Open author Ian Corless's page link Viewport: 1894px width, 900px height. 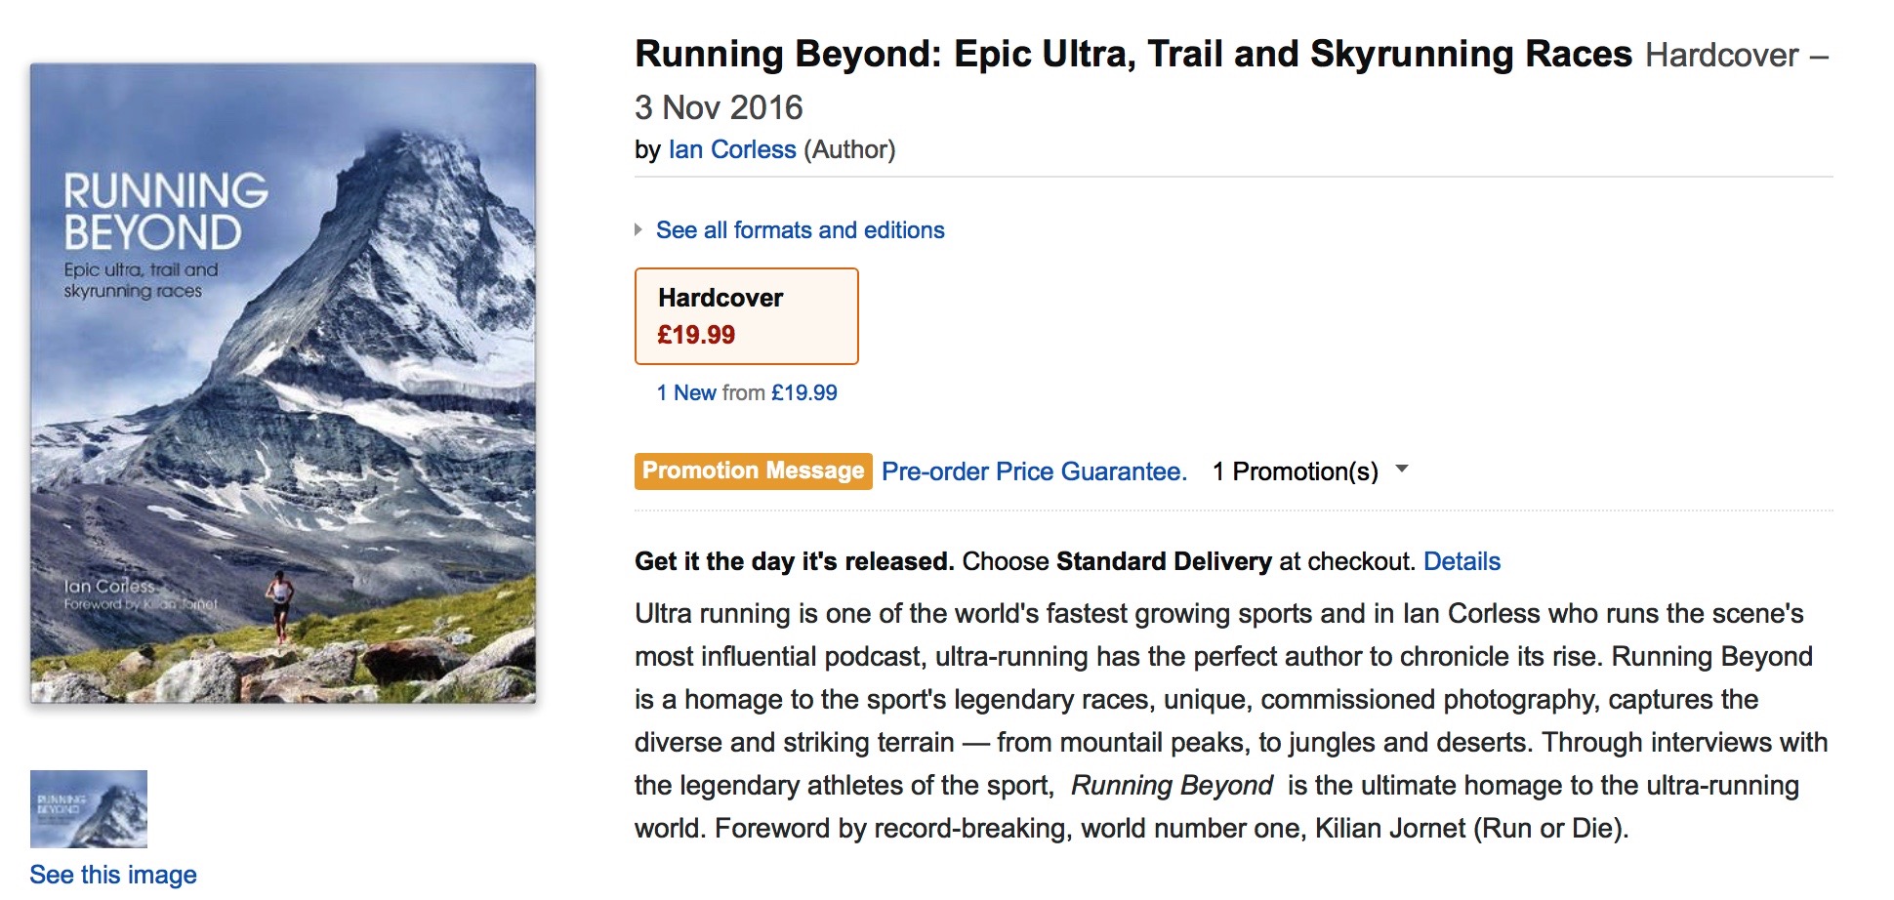click(x=732, y=149)
